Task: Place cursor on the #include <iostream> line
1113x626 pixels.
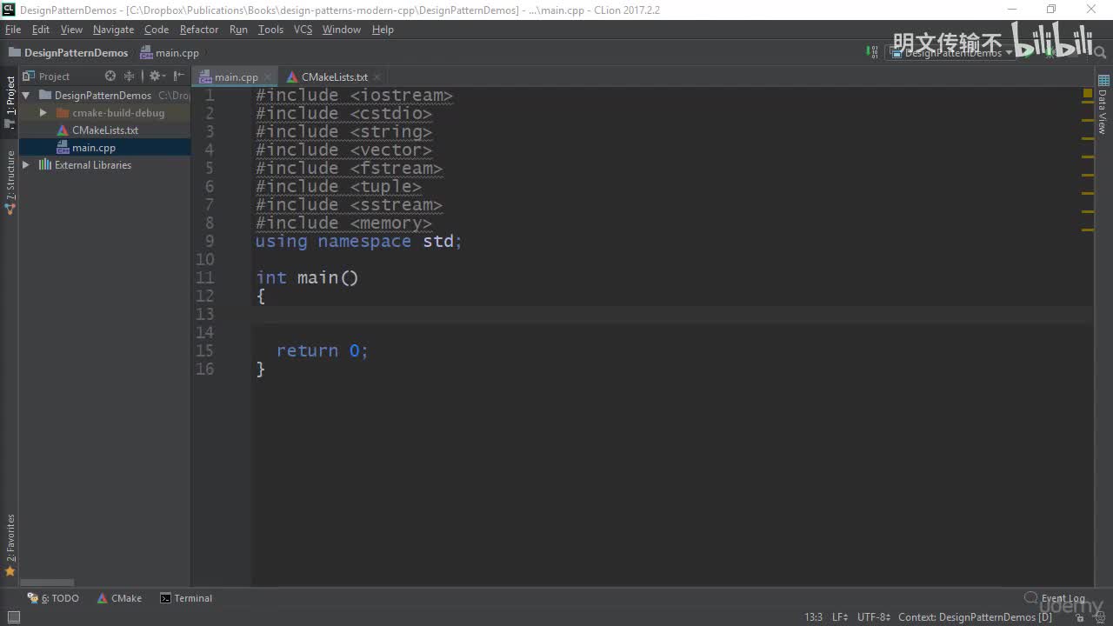Action: point(354,95)
